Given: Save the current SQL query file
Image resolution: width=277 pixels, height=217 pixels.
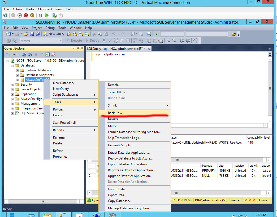Looking at the screenshot, I should click(x=32, y=34).
